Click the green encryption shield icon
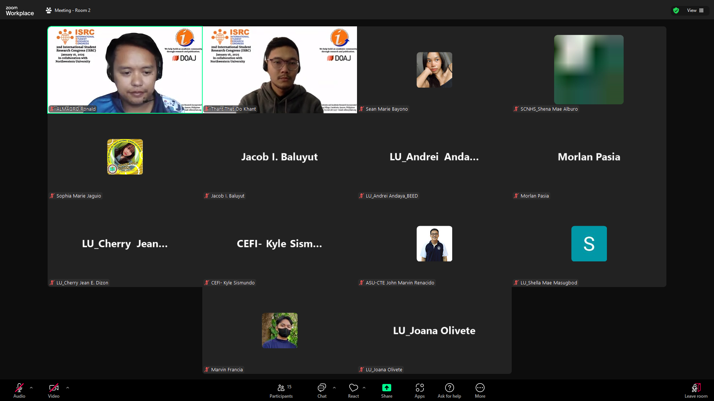This screenshot has width=714, height=401. point(676,10)
